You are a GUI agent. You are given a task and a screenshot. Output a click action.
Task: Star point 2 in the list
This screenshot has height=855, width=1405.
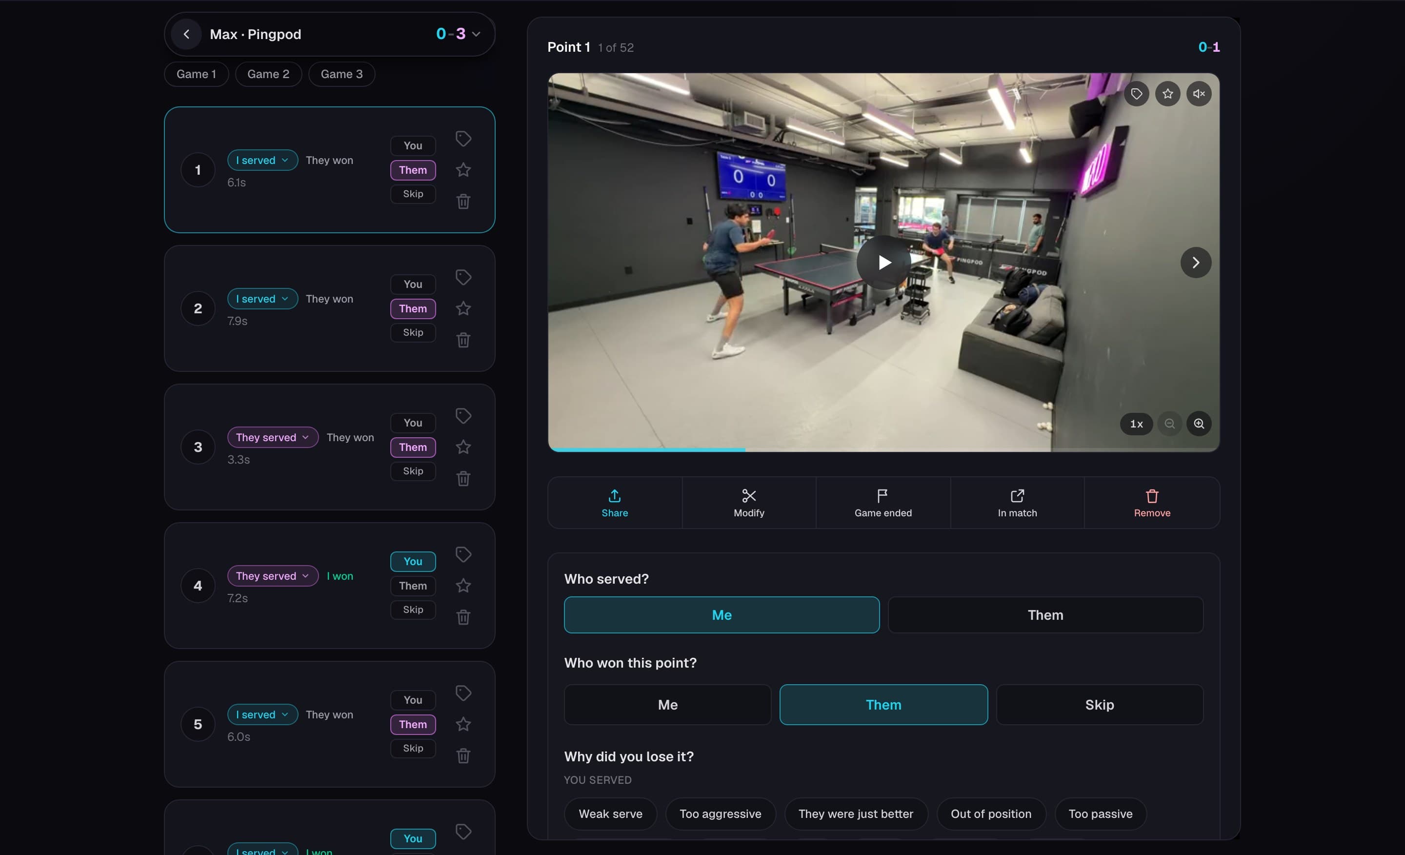pos(463,308)
